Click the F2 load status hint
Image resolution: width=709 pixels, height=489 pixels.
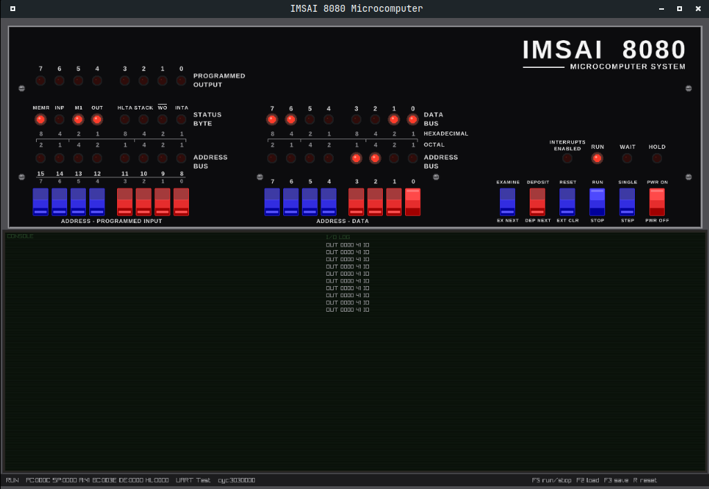588,481
